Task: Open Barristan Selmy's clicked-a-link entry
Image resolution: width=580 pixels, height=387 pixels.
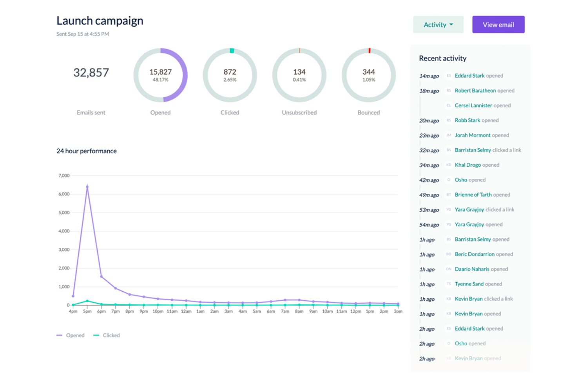Action: click(473, 150)
